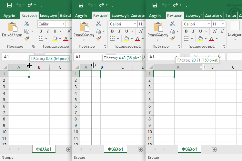Viewport: 242px width, 161px height.
Task: Select row 5 header in the middle window
Action: 76,100
